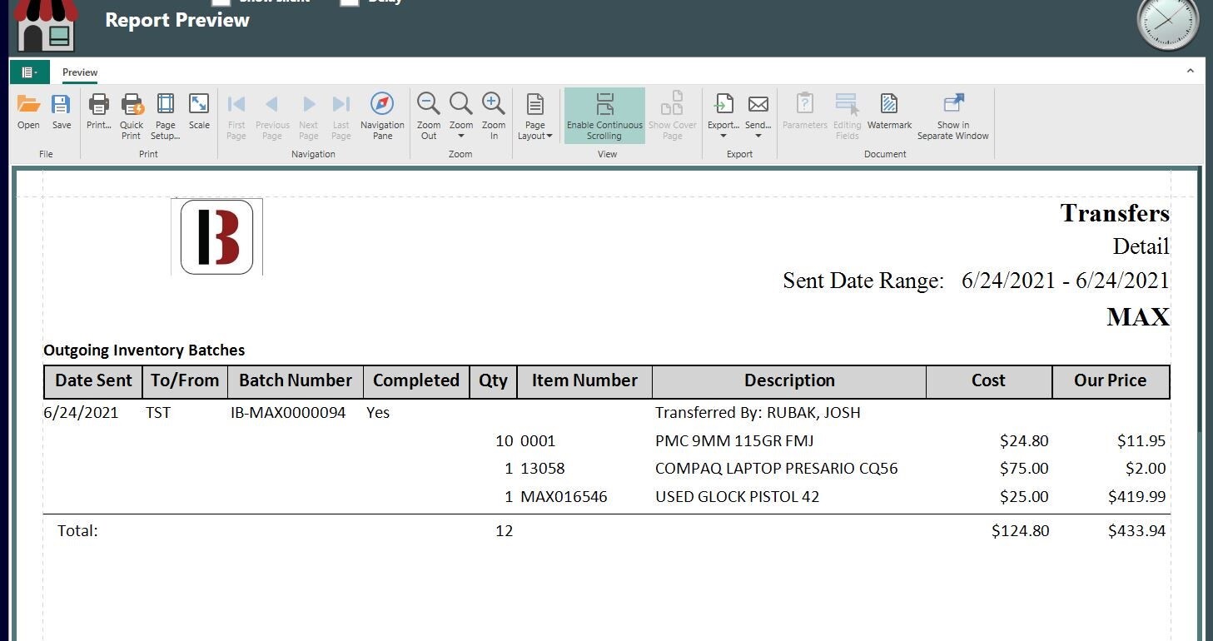Select batch number IB-MAX0000094

(288, 413)
